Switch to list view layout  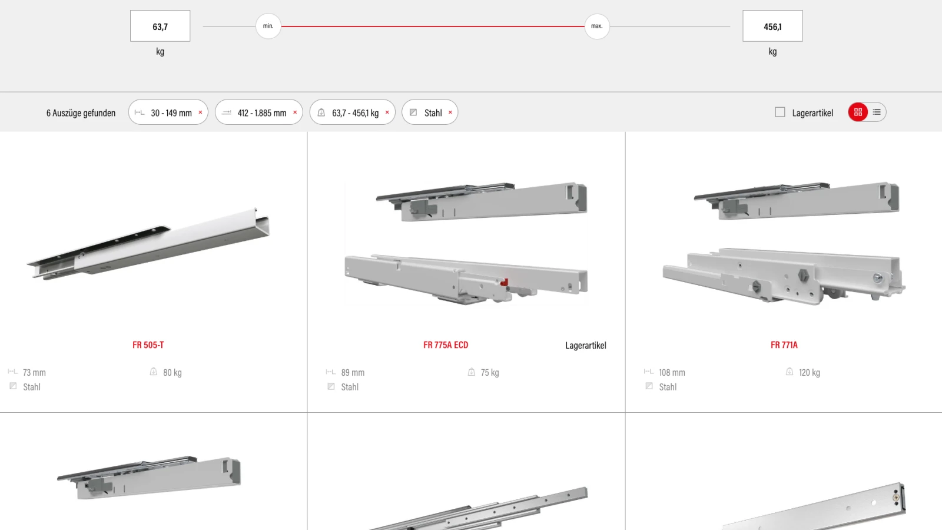876,112
